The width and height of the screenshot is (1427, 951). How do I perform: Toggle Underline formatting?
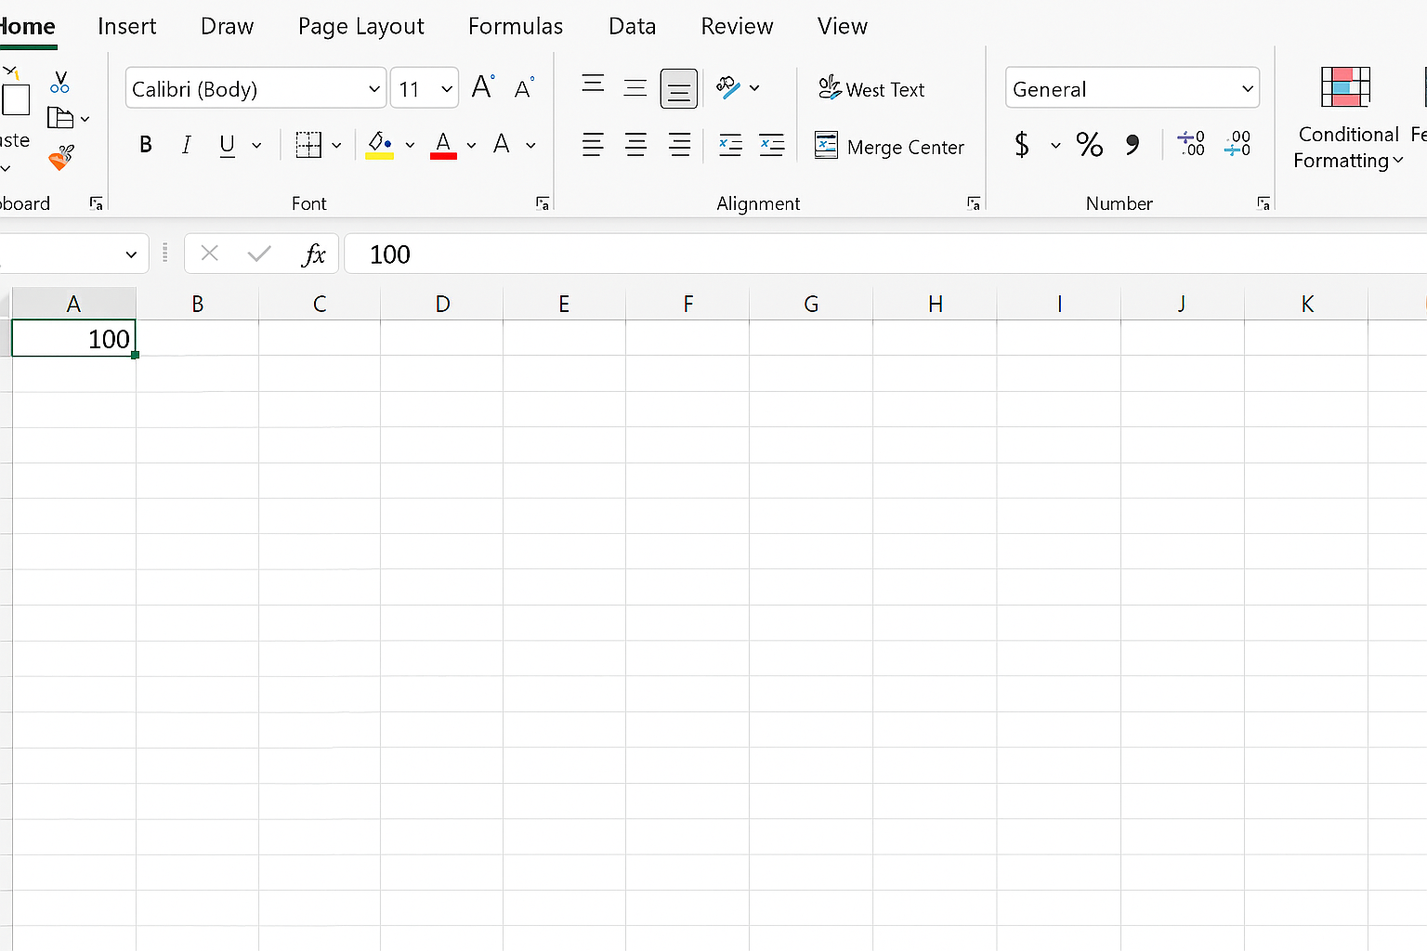coord(227,146)
